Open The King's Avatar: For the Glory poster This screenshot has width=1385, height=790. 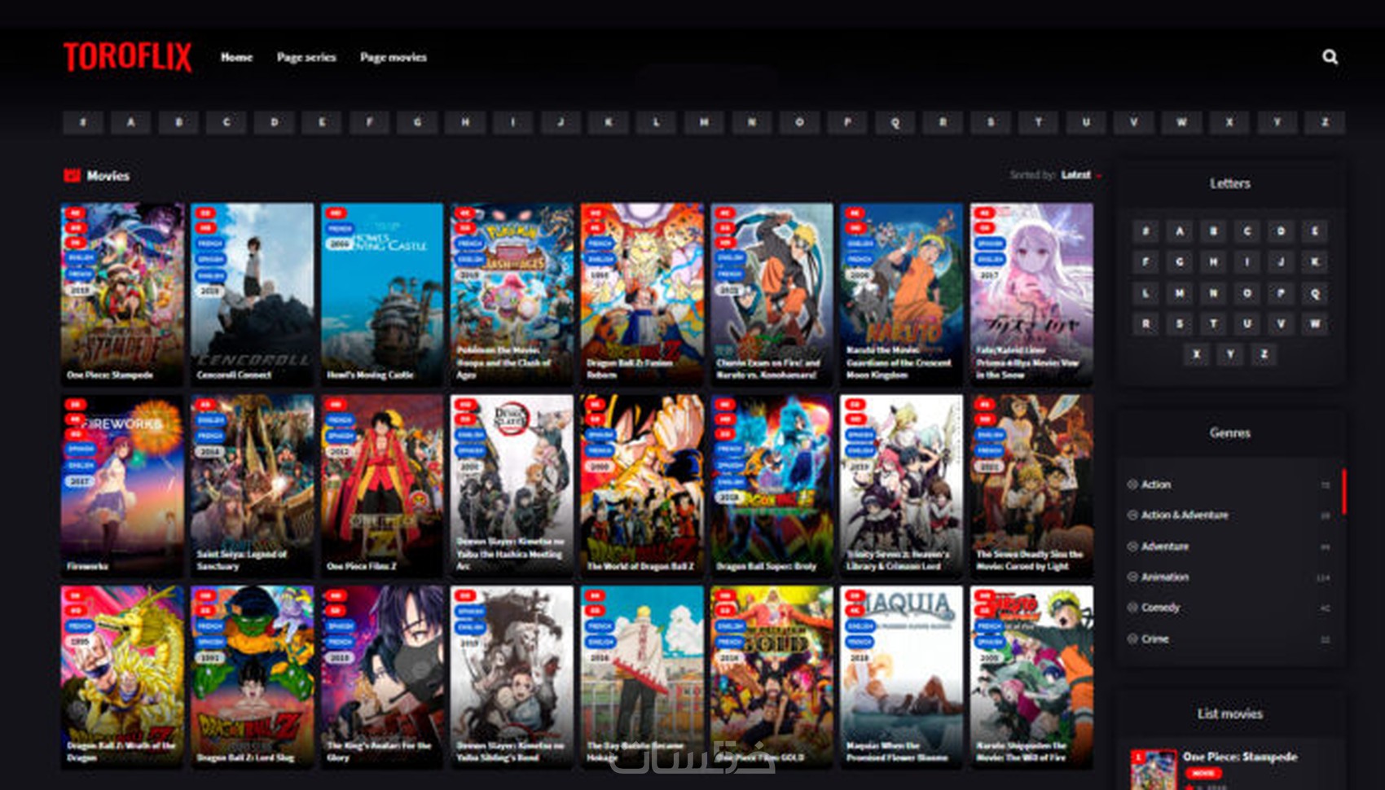[382, 678]
